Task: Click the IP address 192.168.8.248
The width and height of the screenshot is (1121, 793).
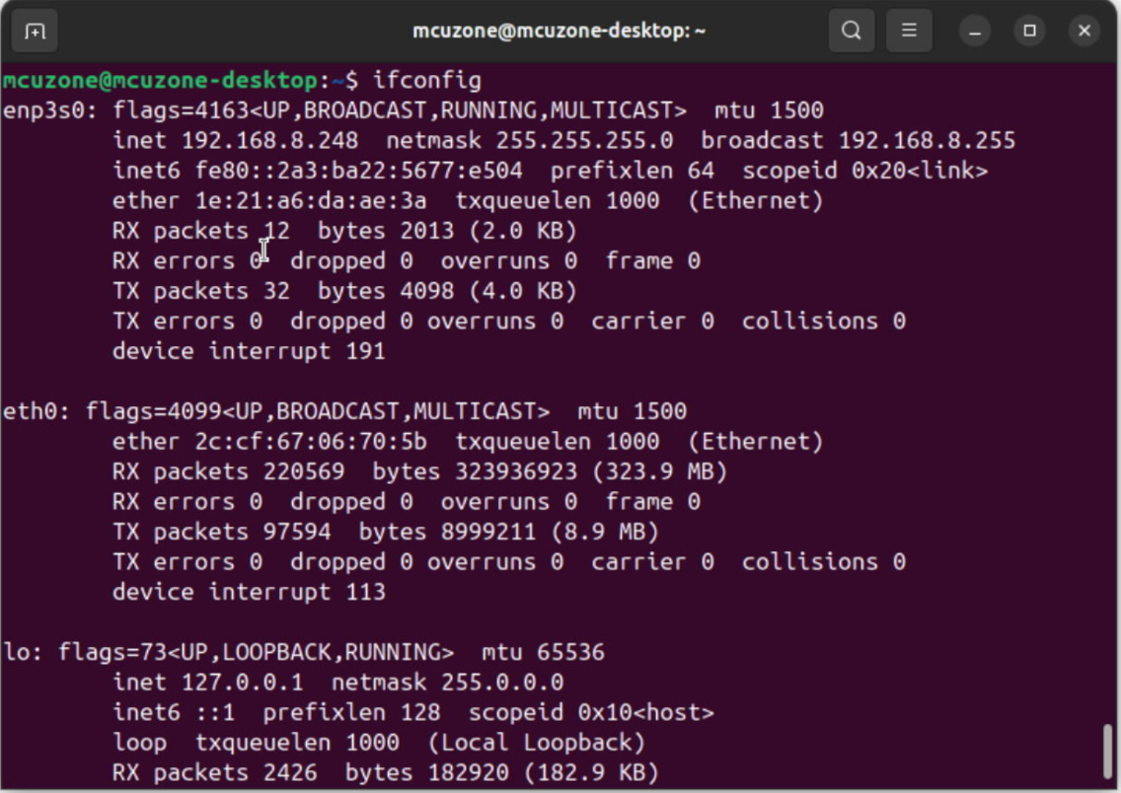Action: tap(269, 140)
